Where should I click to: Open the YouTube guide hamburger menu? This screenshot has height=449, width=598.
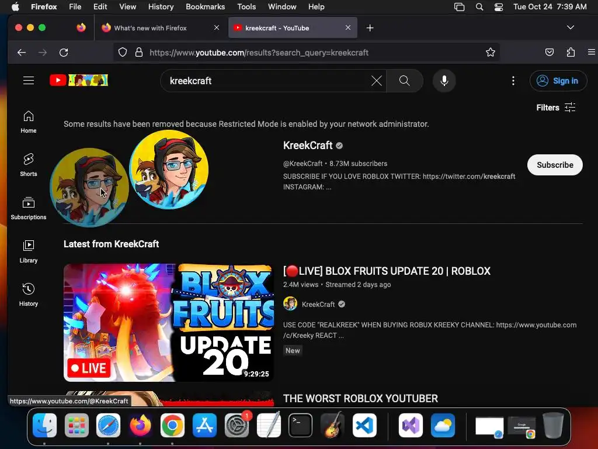tap(29, 81)
